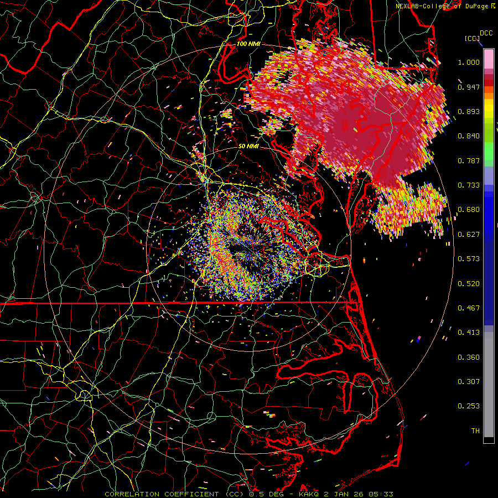This screenshot has width=498, height=498.
Task: Pick the black swatch at legend bottom
Action: tap(489, 440)
